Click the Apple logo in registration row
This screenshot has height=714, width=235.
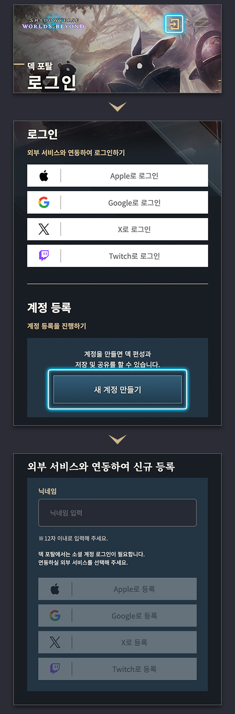55,589
